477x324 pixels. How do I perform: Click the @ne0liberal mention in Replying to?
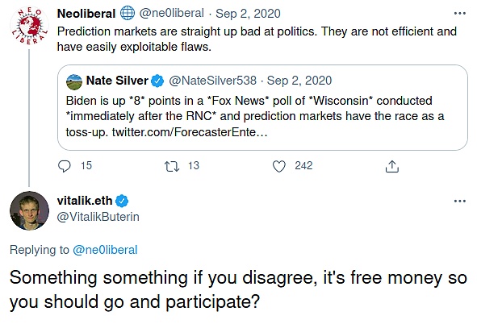[x=105, y=250]
